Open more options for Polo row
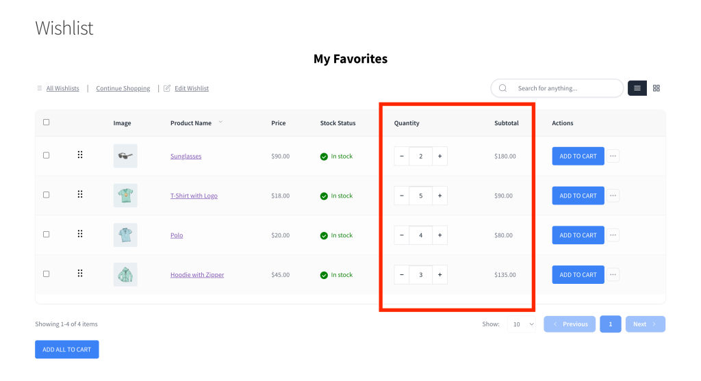701x381 pixels. pyautogui.click(x=613, y=235)
